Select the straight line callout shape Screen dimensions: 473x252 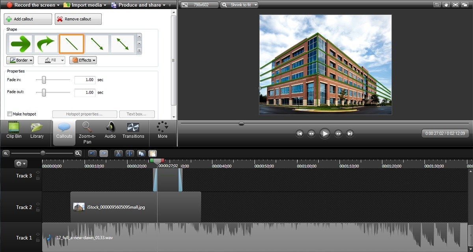click(x=71, y=43)
